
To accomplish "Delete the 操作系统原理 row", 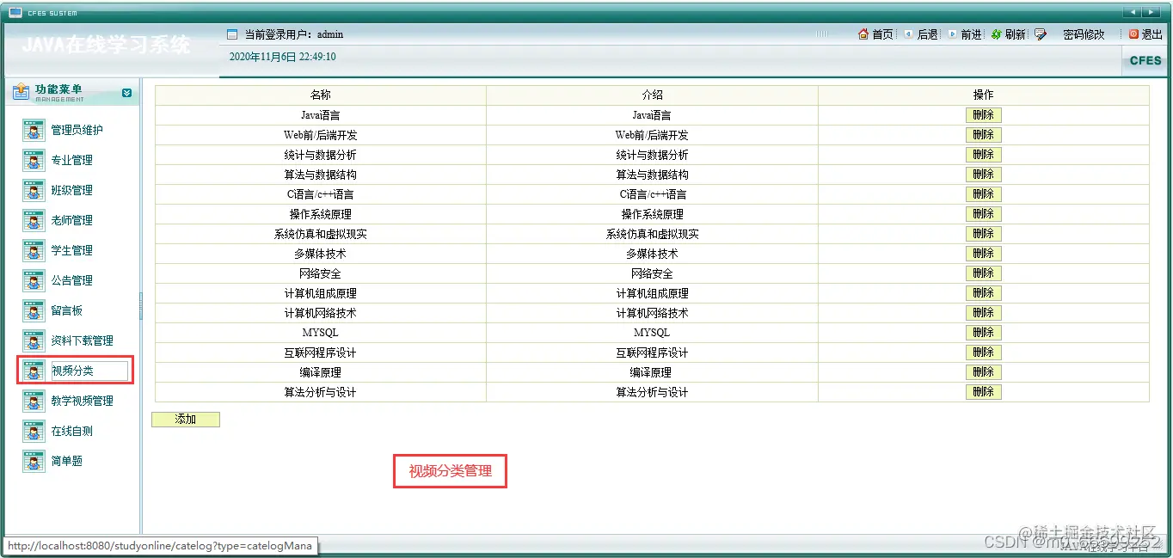I will [983, 214].
